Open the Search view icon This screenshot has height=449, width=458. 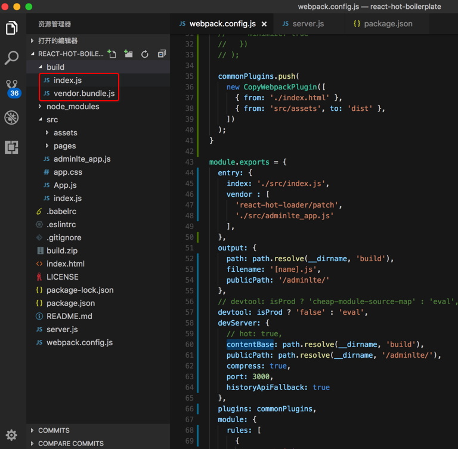coord(12,58)
